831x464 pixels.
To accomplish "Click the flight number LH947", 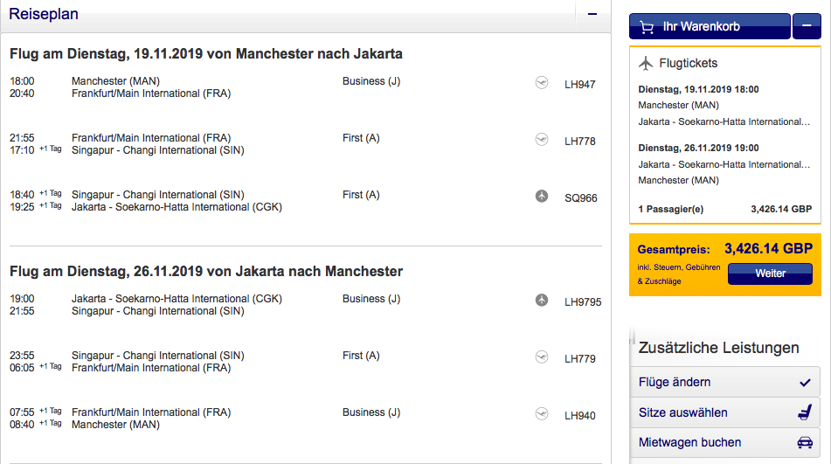I will pos(580,85).
